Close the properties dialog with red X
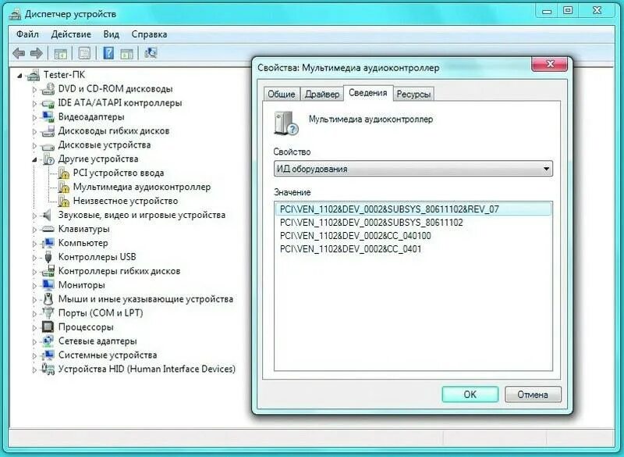The height and width of the screenshot is (457, 624). click(x=550, y=64)
